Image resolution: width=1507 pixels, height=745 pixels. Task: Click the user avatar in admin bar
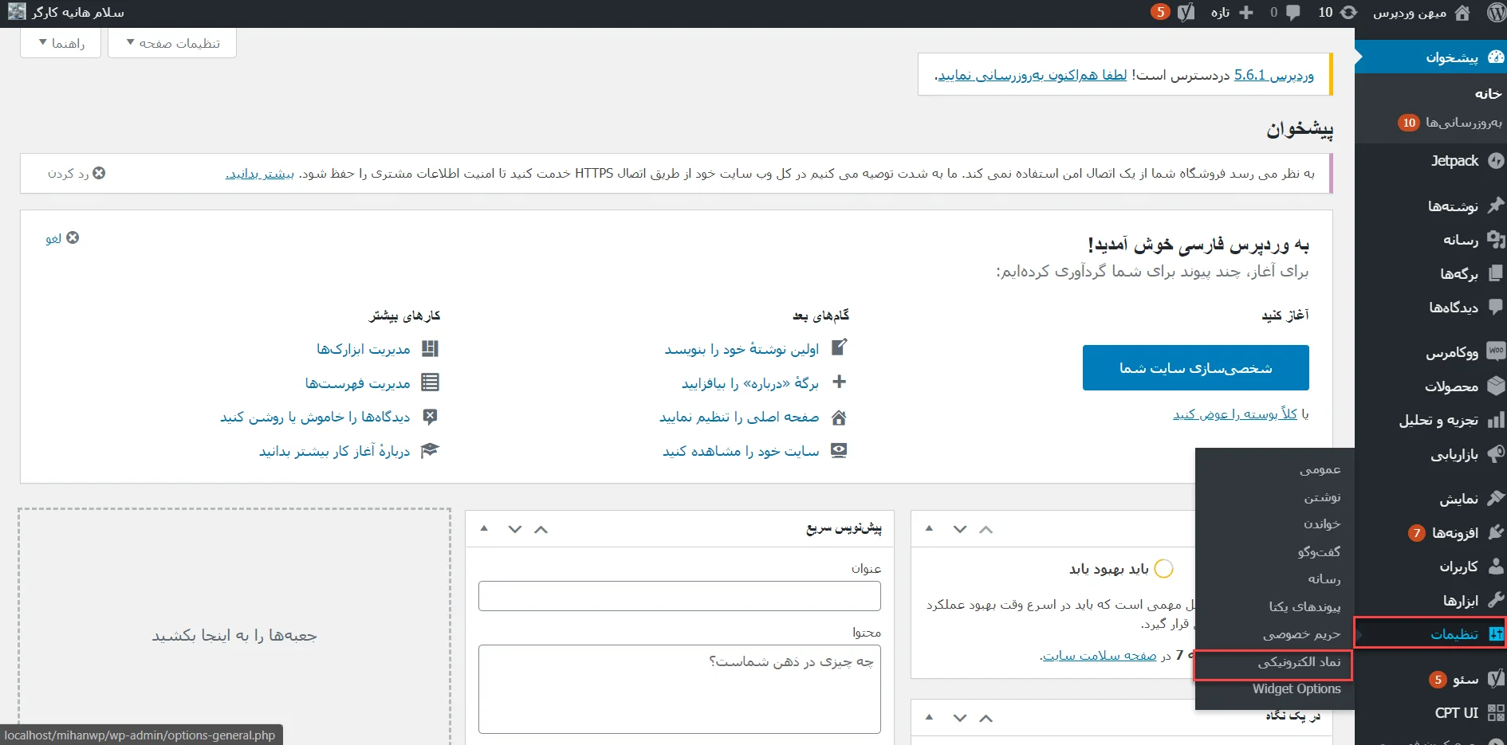point(17,13)
